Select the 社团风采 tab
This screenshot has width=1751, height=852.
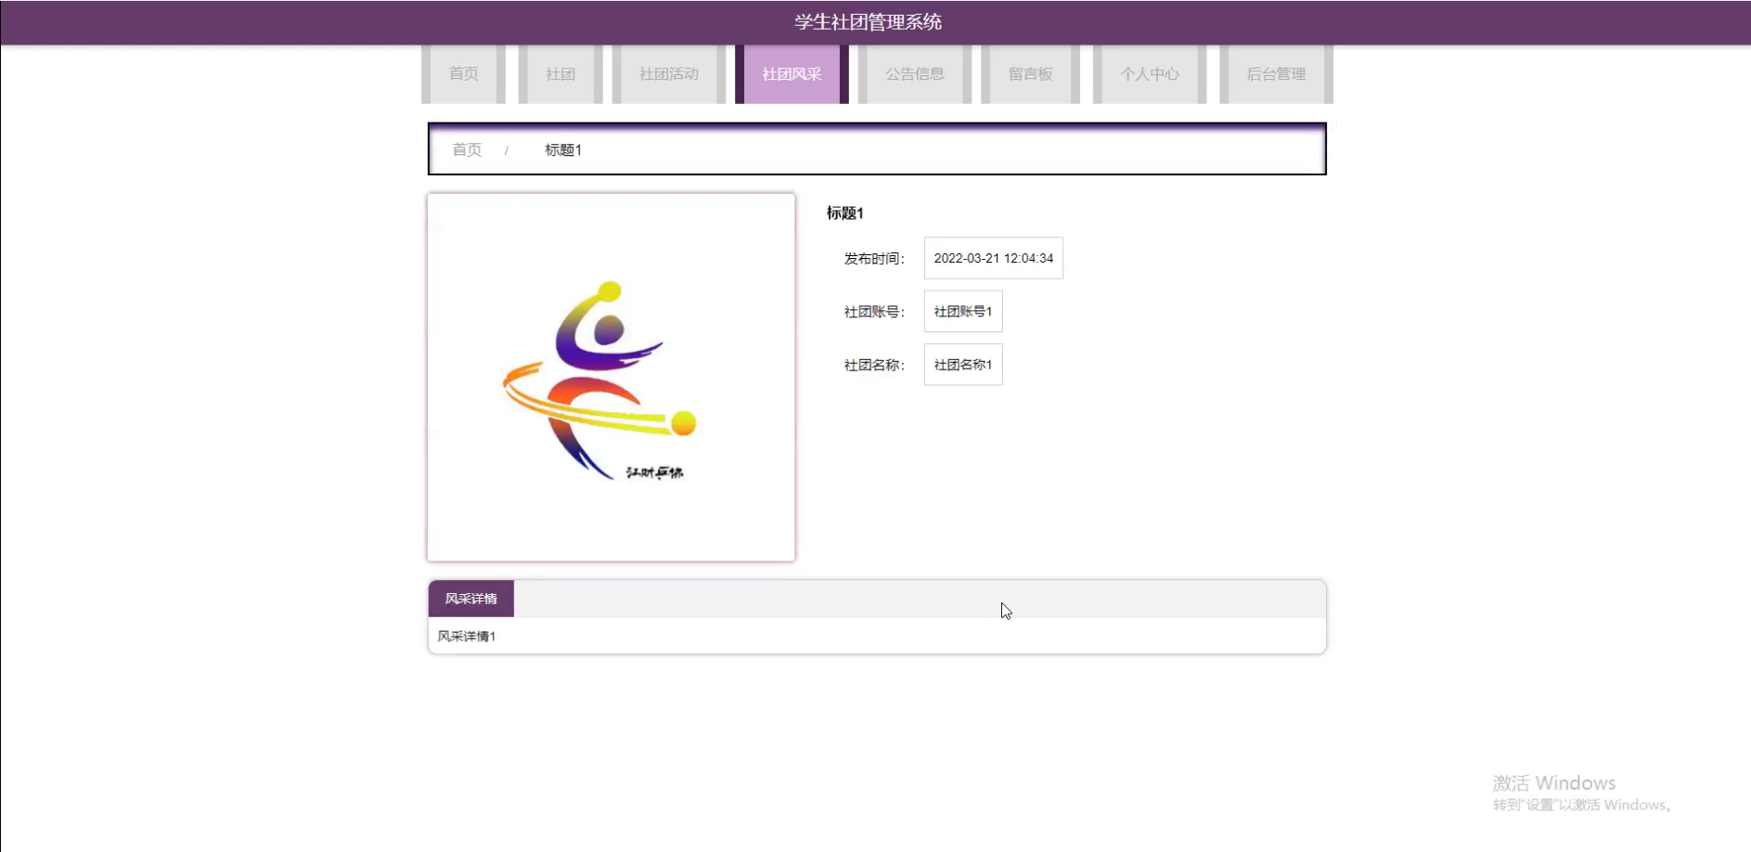tap(792, 73)
